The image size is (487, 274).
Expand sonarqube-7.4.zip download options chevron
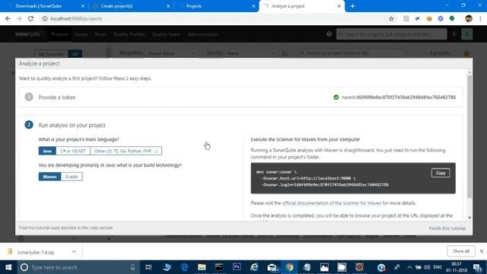click(74, 252)
